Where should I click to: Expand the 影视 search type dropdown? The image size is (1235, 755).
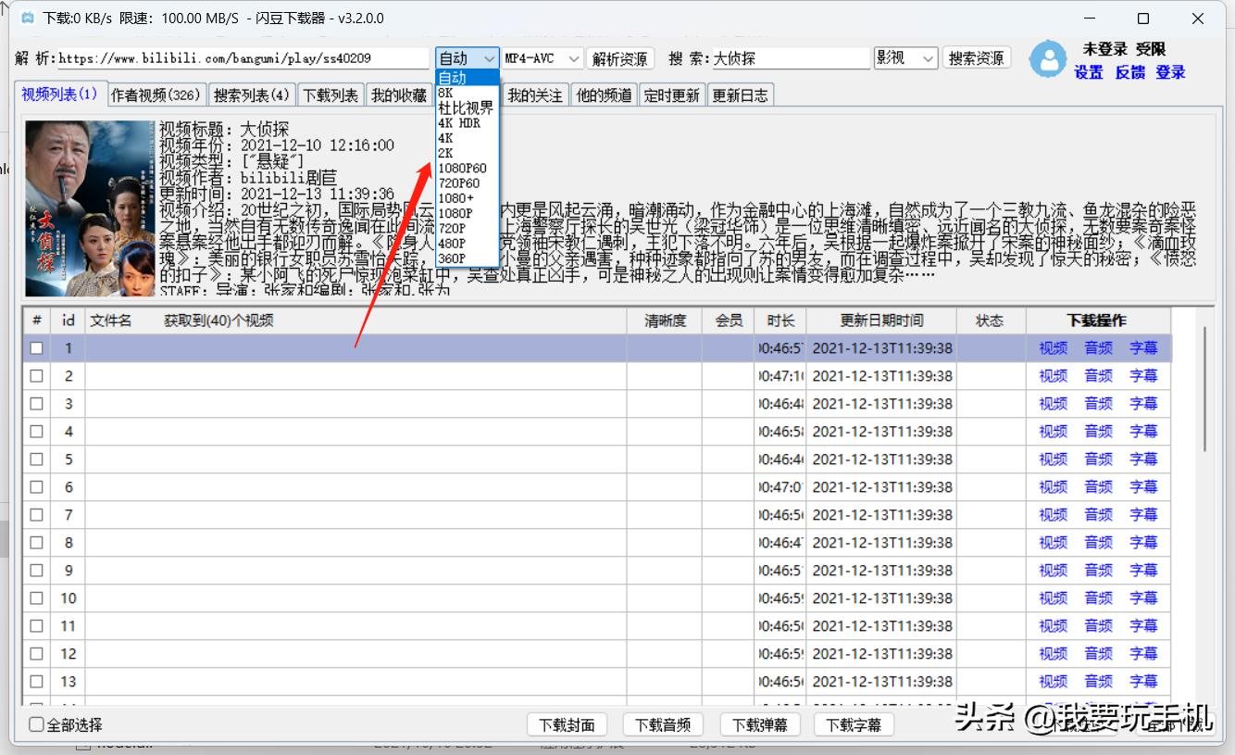[x=905, y=58]
